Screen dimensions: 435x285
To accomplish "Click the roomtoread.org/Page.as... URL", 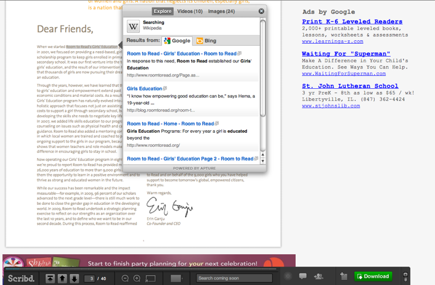I will 163,75.
